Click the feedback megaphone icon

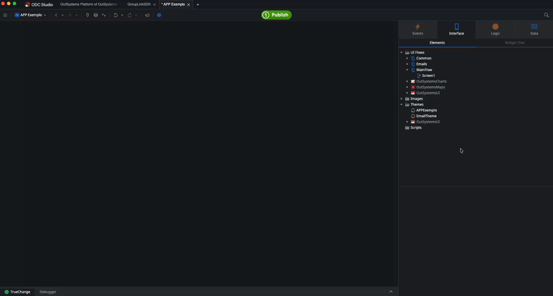pyautogui.click(x=147, y=15)
